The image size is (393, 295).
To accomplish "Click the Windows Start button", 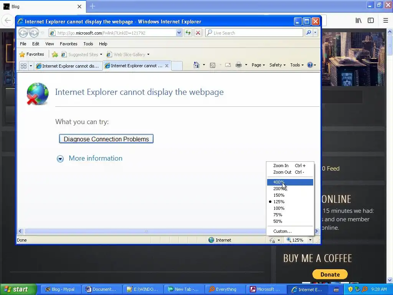I will 18,289.
